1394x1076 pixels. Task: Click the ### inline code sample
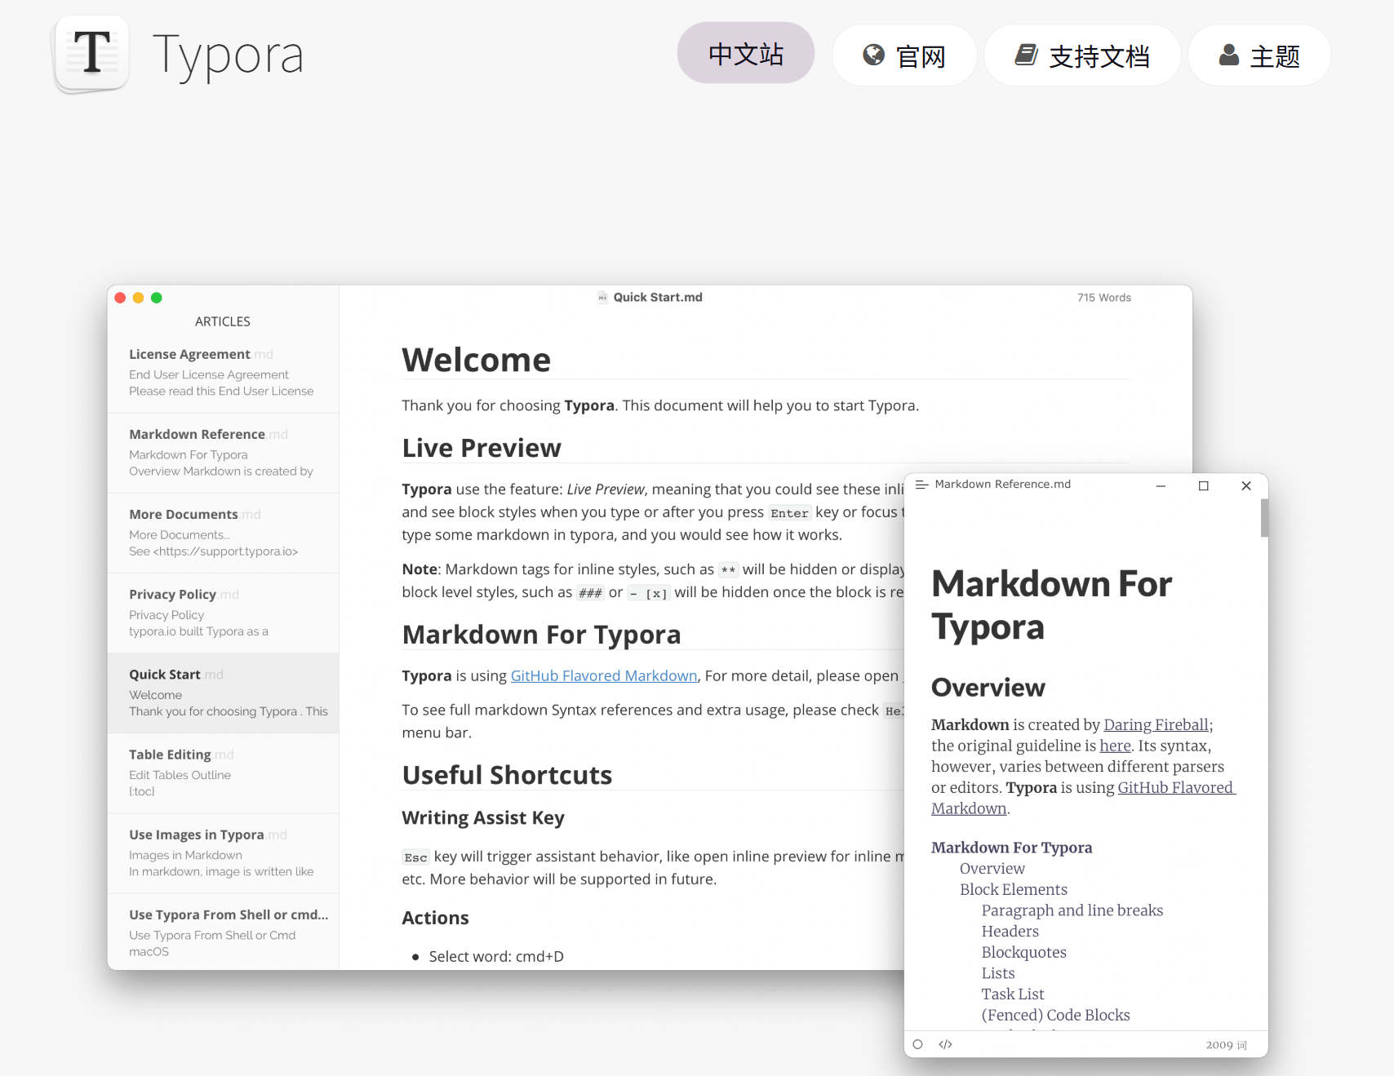[x=590, y=593]
